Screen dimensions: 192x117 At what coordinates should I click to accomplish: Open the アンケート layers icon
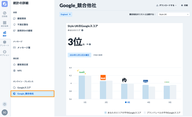(x=5, y=42)
